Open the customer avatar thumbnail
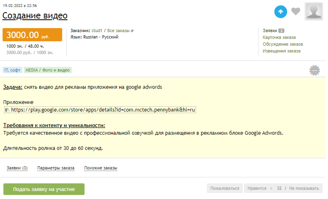 point(314,11)
